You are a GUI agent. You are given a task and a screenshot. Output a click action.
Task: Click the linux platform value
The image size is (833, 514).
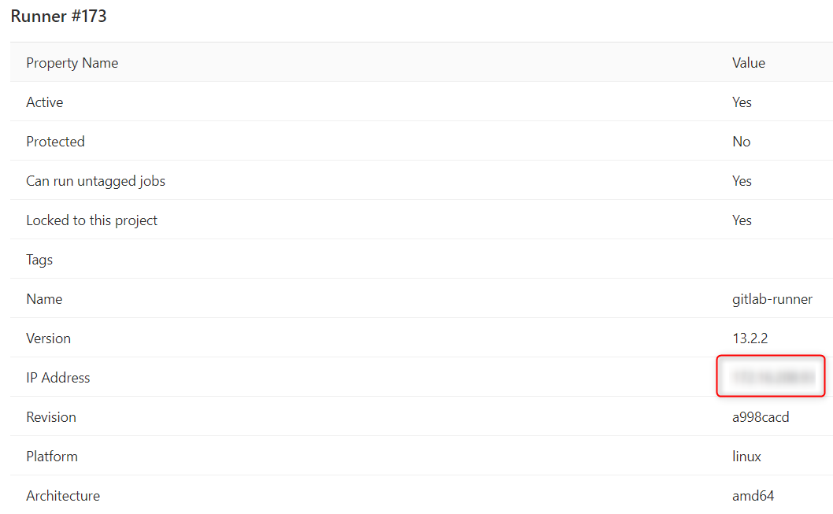(746, 456)
